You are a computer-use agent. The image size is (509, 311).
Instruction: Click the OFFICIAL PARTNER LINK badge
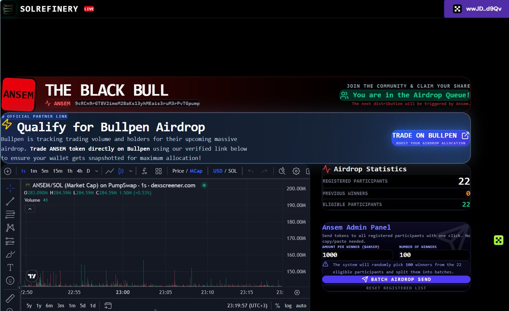35,116
